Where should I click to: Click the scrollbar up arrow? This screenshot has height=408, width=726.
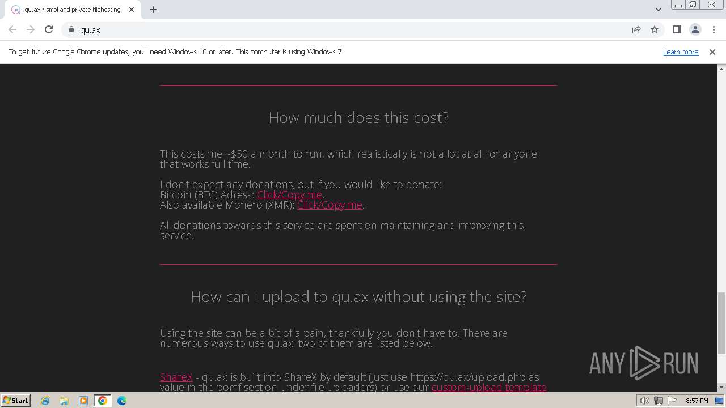pyautogui.click(x=721, y=69)
